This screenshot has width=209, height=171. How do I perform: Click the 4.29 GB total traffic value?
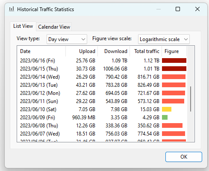coord(151,118)
